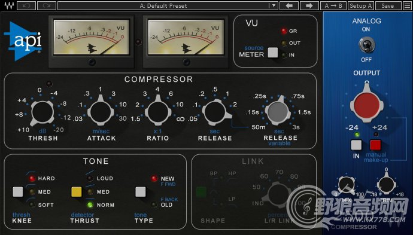Select the LOUD thrust LED
Viewport: 413px width, 235px height.
(x=90, y=179)
